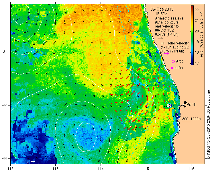Click the latitude axis label -32
This screenshot has width=212, height=172.
4,105
